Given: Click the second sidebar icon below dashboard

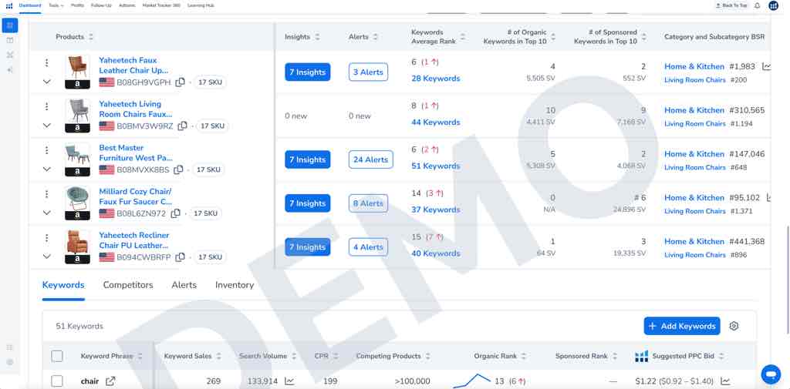Looking at the screenshot, I should tap(9, 40).
